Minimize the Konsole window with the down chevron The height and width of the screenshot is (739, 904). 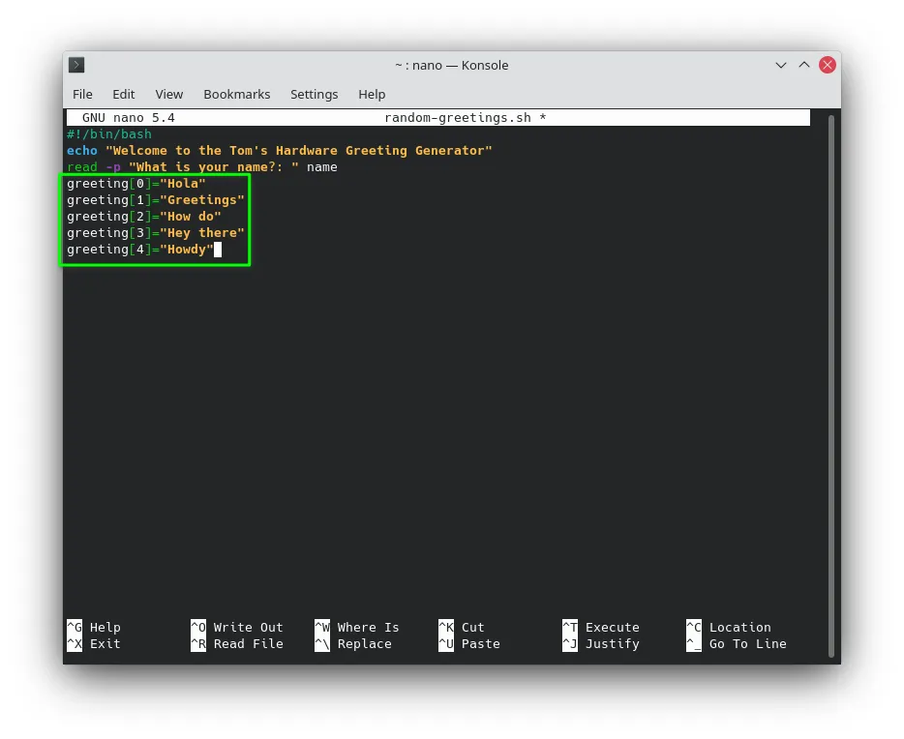pos(781,65)
